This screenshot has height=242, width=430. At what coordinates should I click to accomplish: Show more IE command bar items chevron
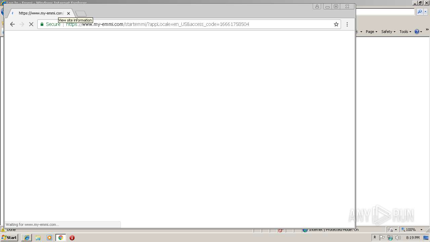(427, 30)
